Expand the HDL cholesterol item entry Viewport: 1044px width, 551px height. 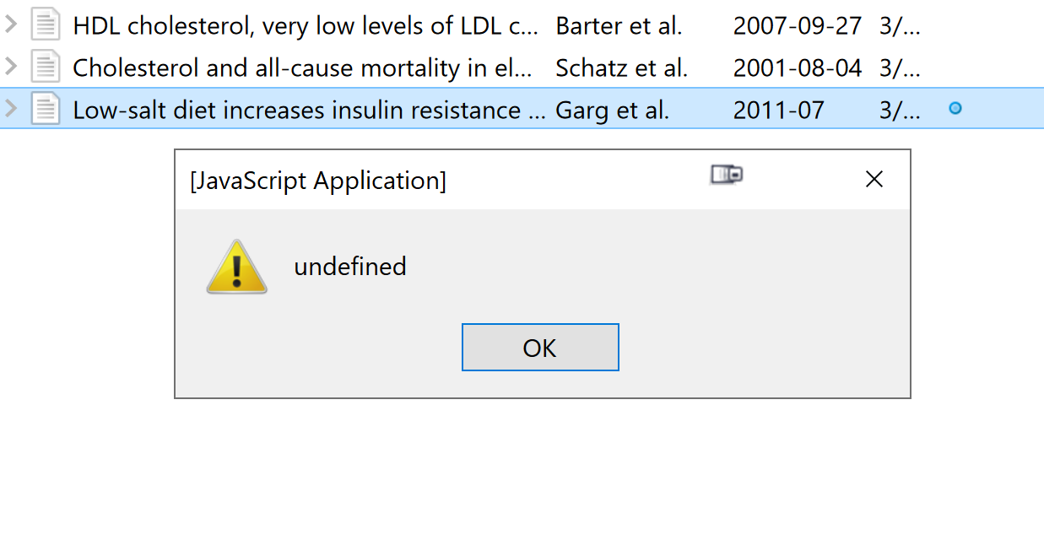tap(13, 24)
